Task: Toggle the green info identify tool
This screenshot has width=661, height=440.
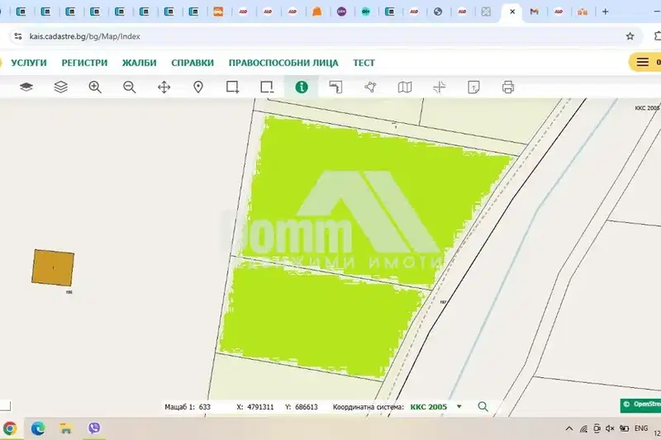Action: [302, 88]
